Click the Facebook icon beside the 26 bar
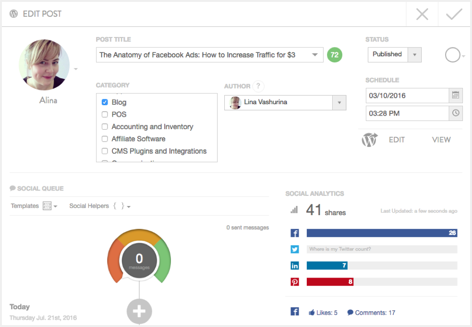This screenshot has height=327, width=472. [295, 233]
